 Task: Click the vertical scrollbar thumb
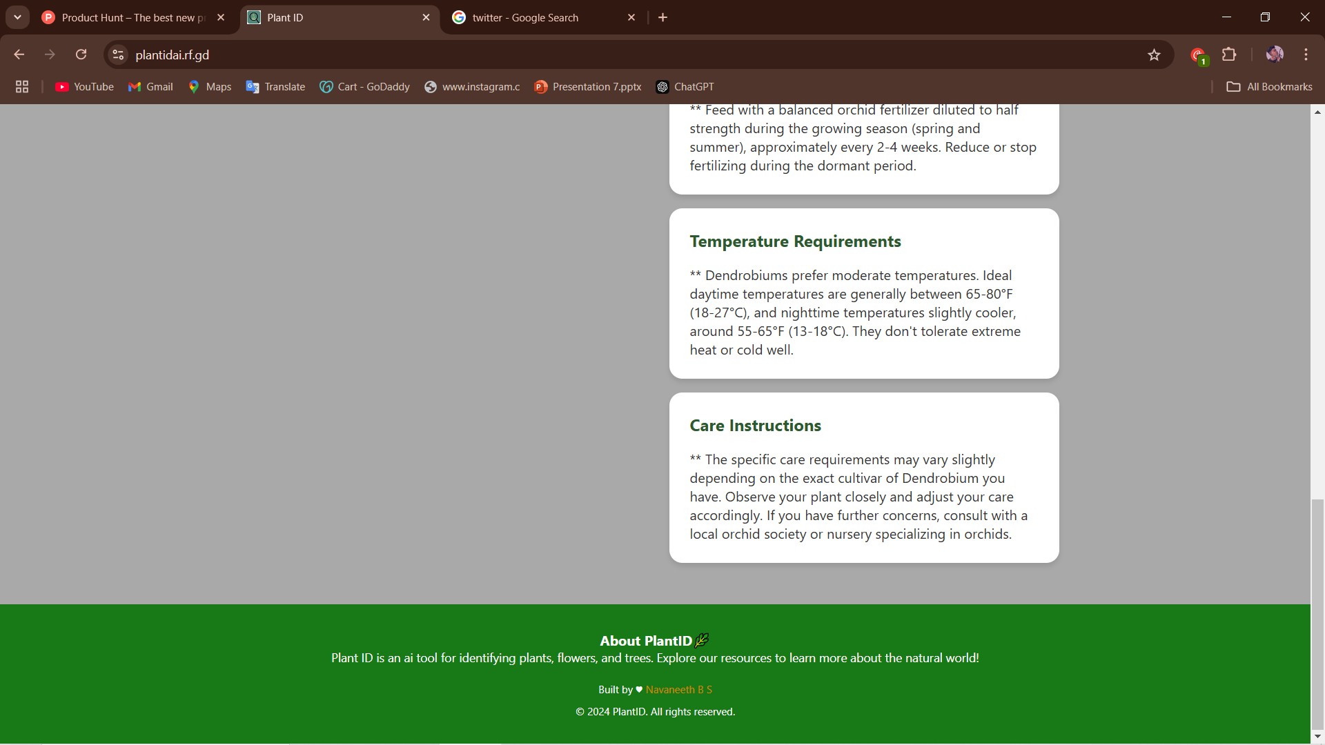[1317, 614]
